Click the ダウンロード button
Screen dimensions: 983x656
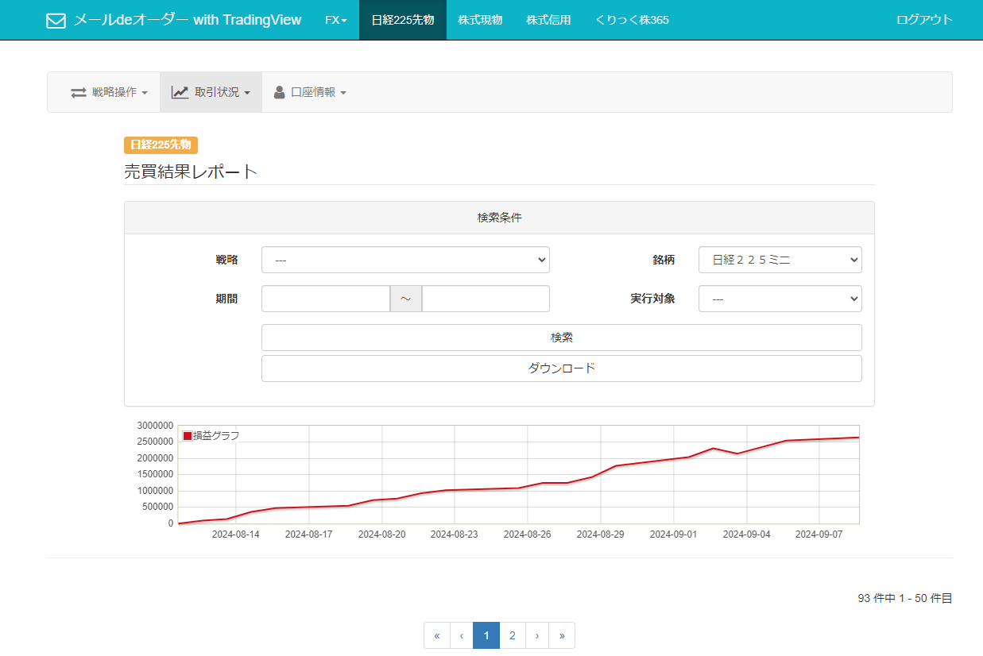point(561,369)
